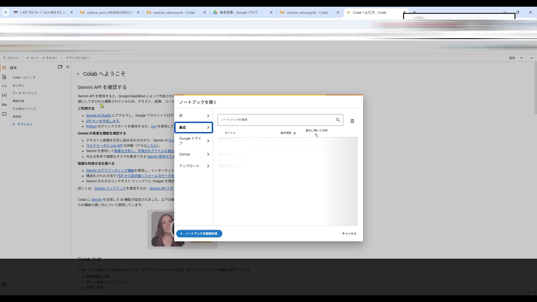Open the Gemini クックブック link
The image size is (537, 302).
point(110,188)
